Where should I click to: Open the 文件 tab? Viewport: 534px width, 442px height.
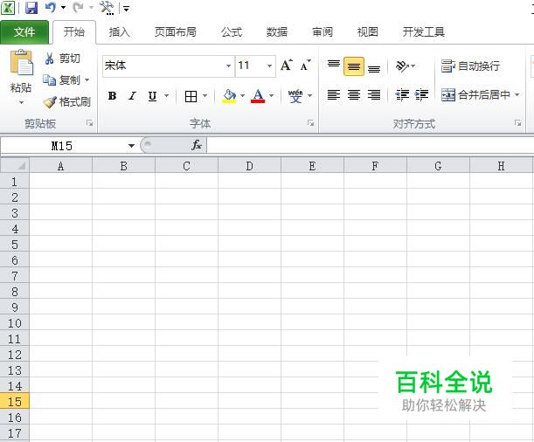coord(24,32)
